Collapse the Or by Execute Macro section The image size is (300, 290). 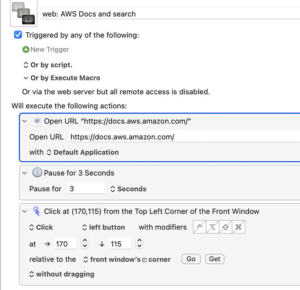(26, 78)
